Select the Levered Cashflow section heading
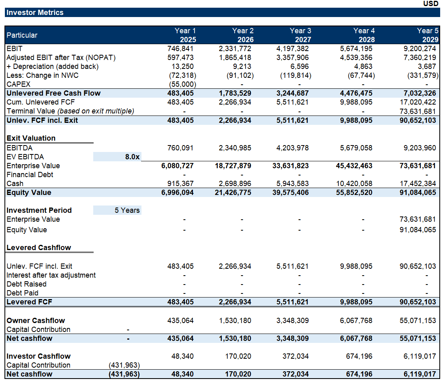 coord(39,248)
